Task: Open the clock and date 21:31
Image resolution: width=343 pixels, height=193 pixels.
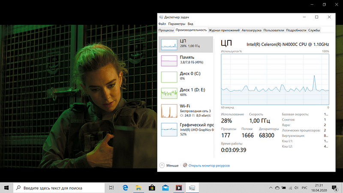Action: coord(319,188)
